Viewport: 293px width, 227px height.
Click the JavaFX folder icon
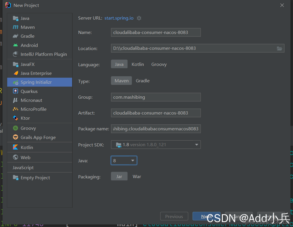click(16, 64)
